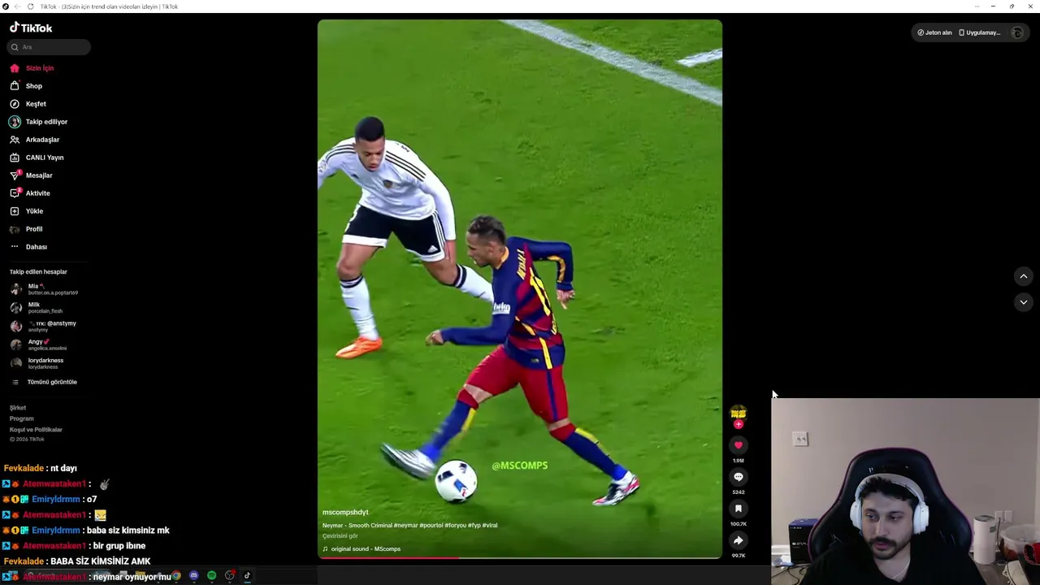This screenshot has width=1040, height=585.
Task: Save the video with the bookmark icon
Action: click(x=739, y=509)
